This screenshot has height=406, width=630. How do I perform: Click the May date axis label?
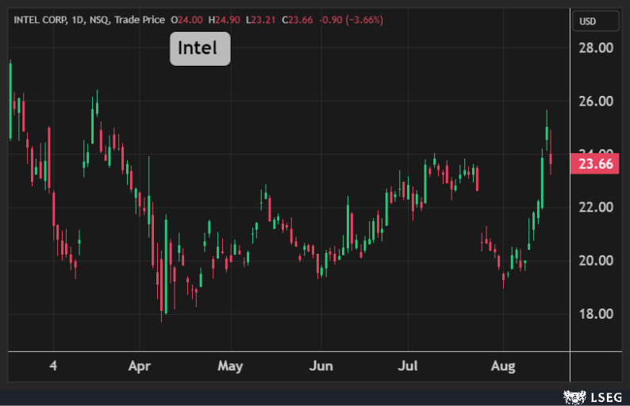[x=230, y=366]
